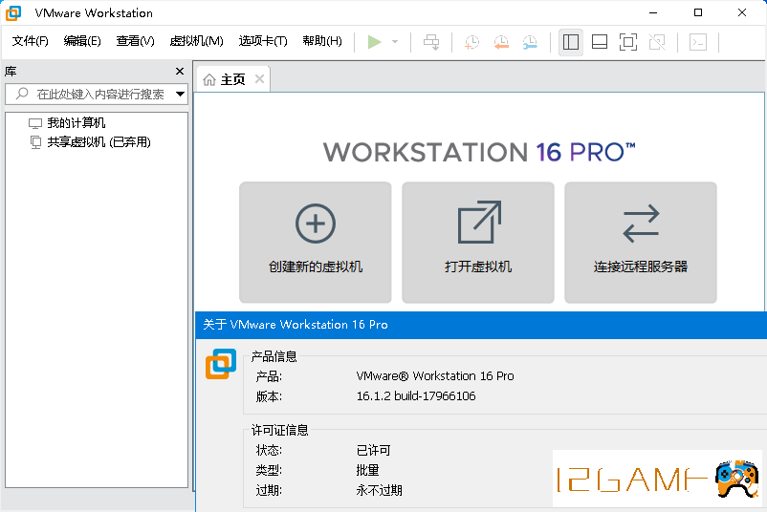Toggle the thumbnail bar view icon
Screen dimensions: 767x512
click(x=600, y=42)
